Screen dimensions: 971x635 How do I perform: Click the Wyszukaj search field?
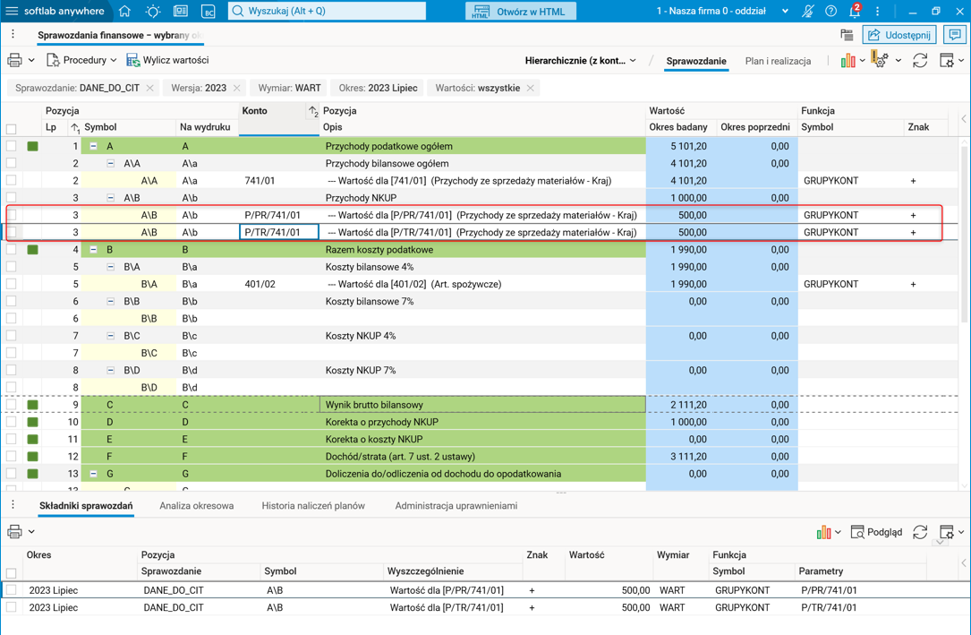(x=327, y=12)
